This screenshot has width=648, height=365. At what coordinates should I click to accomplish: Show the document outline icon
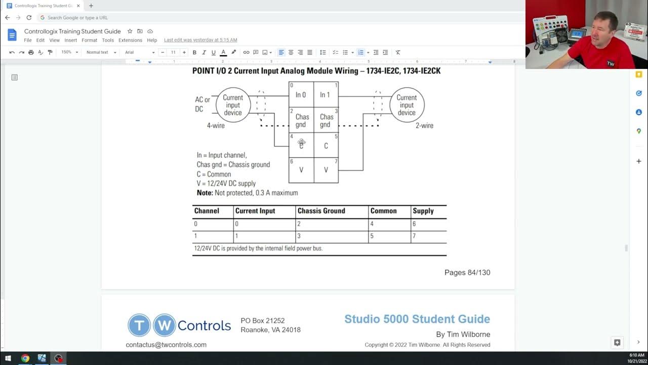tap(14, 78)
